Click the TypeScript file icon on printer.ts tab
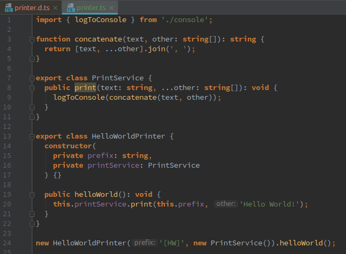The image size is (346, 254). (70, 7)
